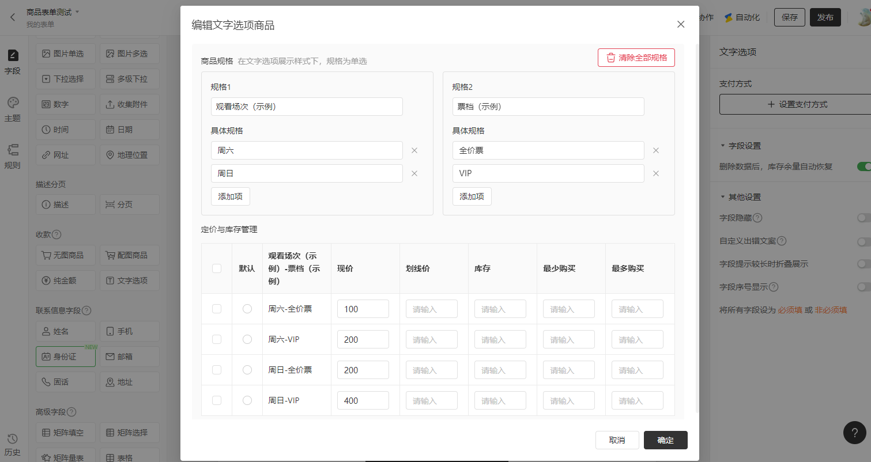Open the help question mark button
The width and height of the screenshot is (871, 462).
click(854, 433)
